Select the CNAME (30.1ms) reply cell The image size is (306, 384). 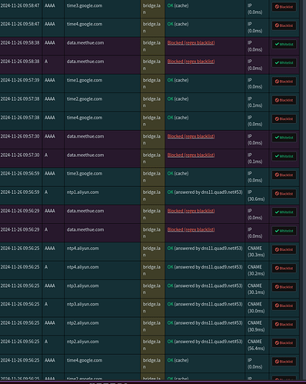pos(256,289)
